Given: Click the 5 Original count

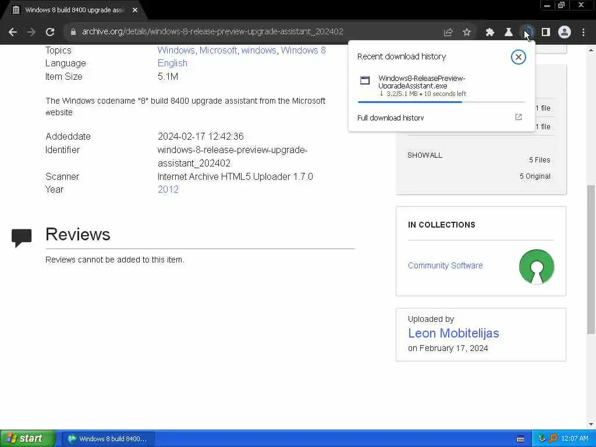Looking at the screenshot, I should tap(535, 176).
